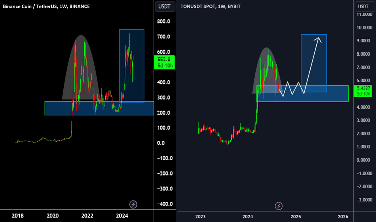
Task: Click the 1.0000 price level on the TON axis
Action: [363, 147]
